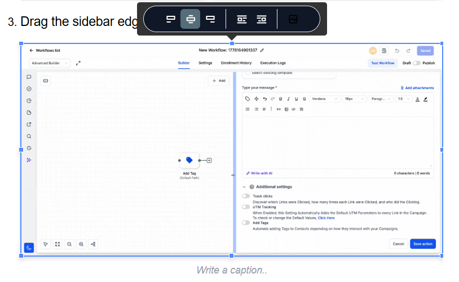Toggle strikethrough in the message editor
This screenshot has width=459, height=282.
(x=304, y=99)
